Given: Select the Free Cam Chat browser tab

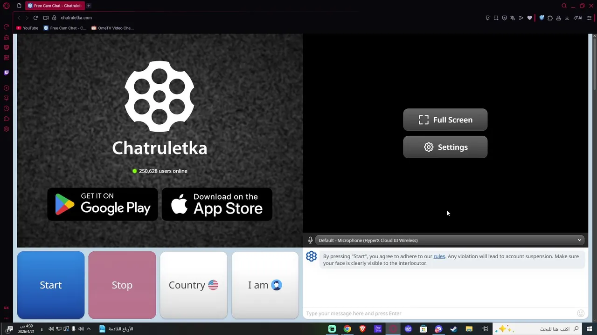Looking at the screenshot, I should pos(55,6).
